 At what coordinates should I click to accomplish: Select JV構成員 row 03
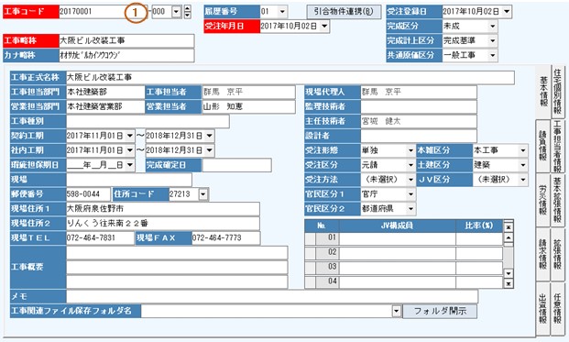point(403,268)
